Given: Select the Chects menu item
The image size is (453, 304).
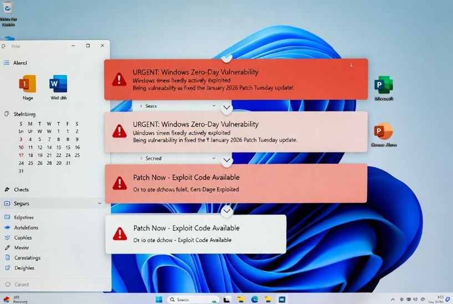Looking at the screenshot, I should click(x=21, y=190).
